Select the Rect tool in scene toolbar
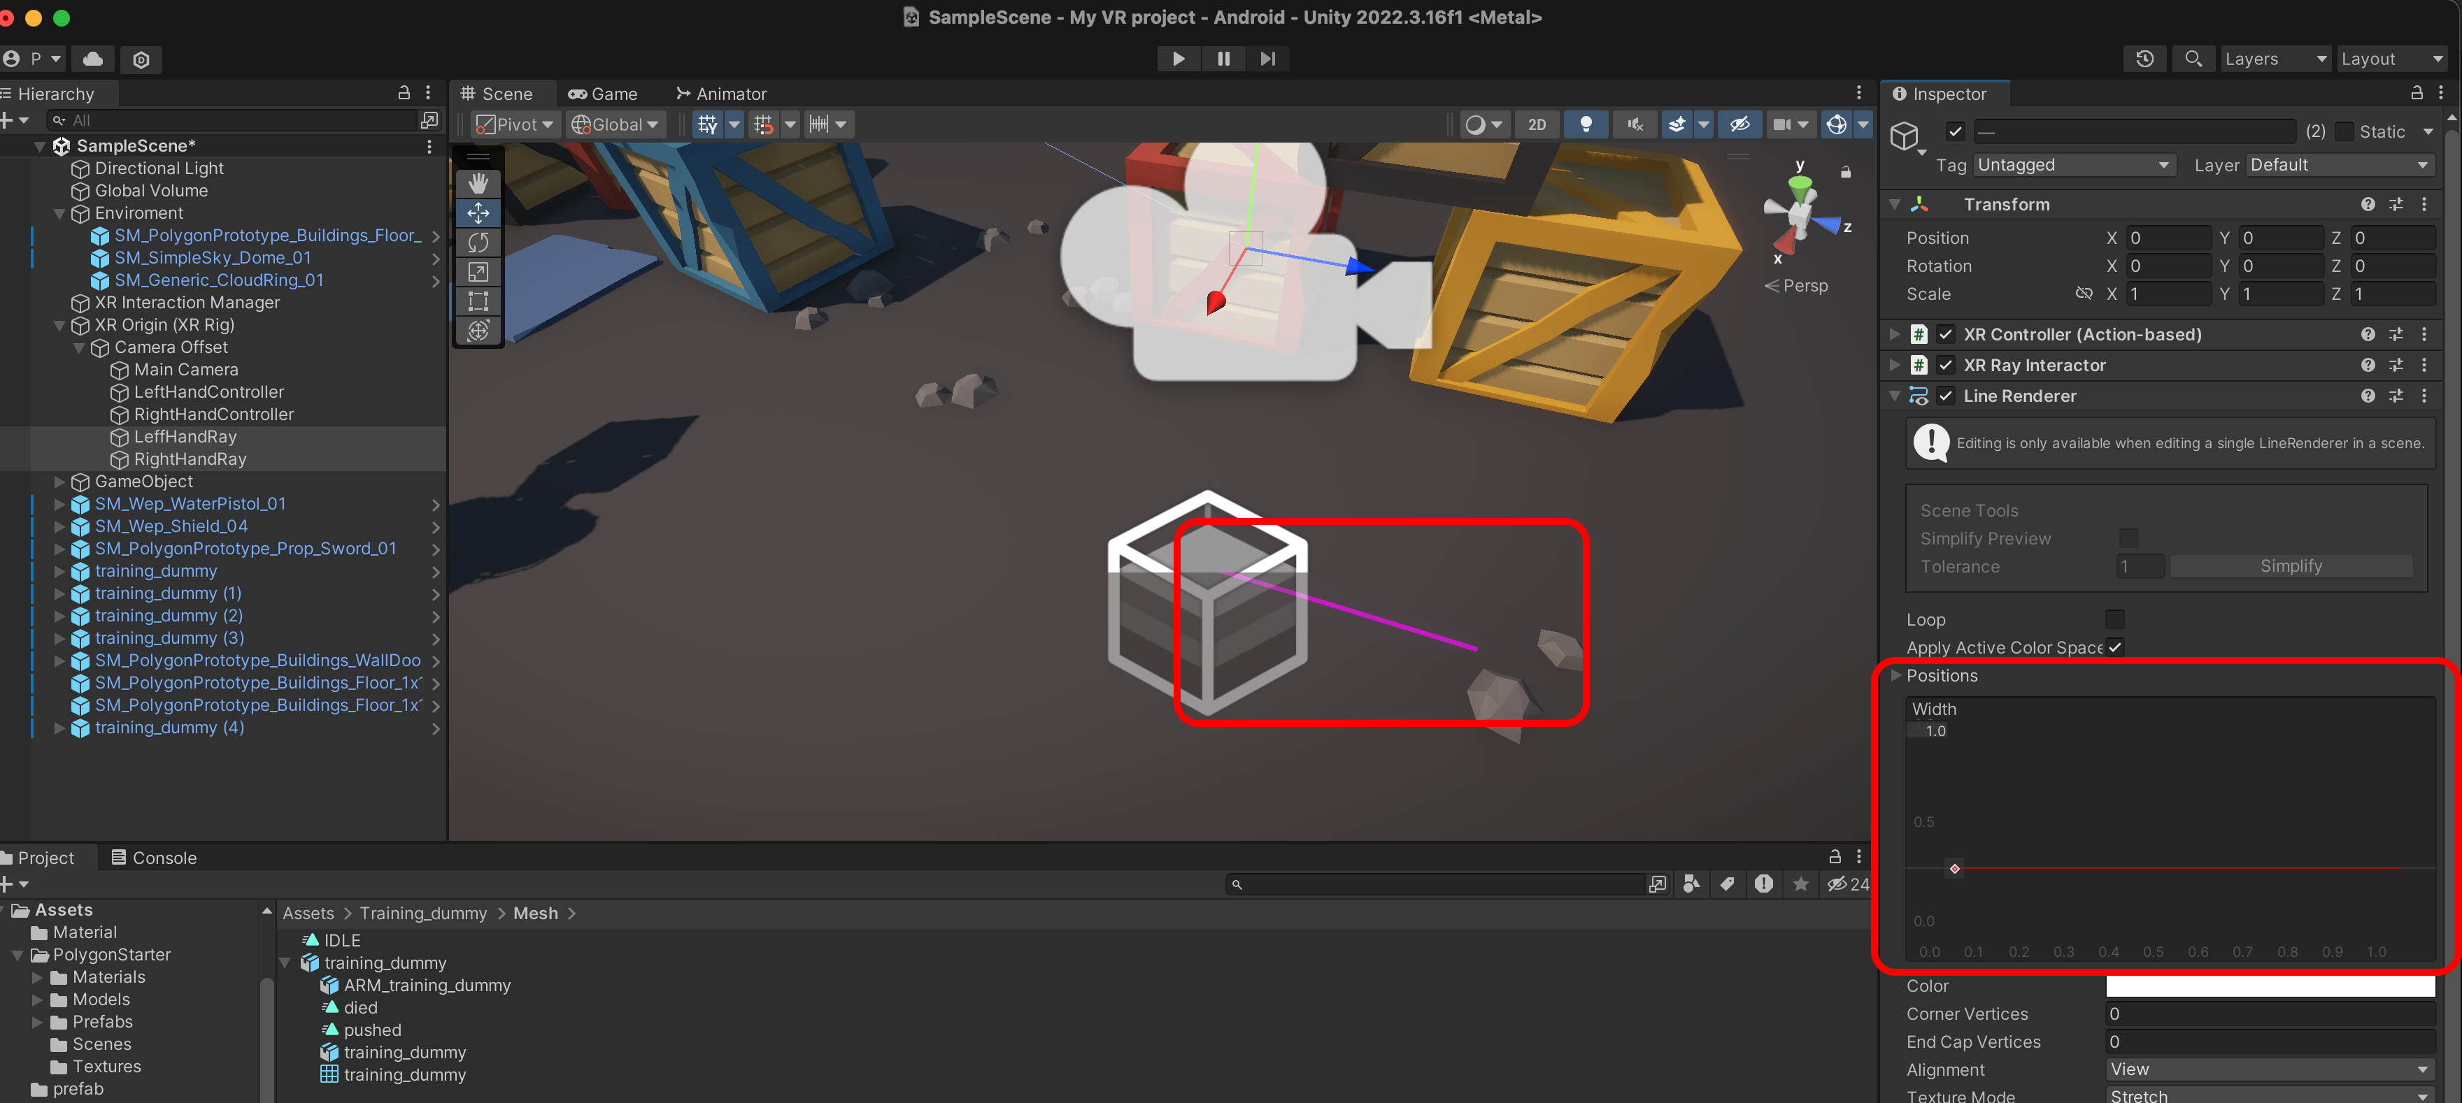Screen dimensions: 2462x1103 point(478,301)
